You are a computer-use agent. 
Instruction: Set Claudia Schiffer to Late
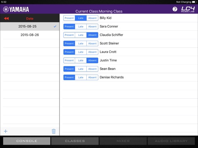81,35
